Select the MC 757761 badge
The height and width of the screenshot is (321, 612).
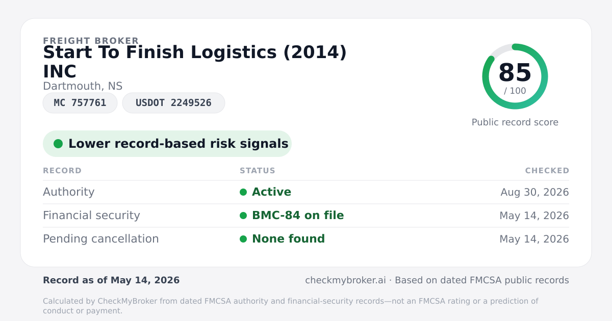tap(80, 103)
